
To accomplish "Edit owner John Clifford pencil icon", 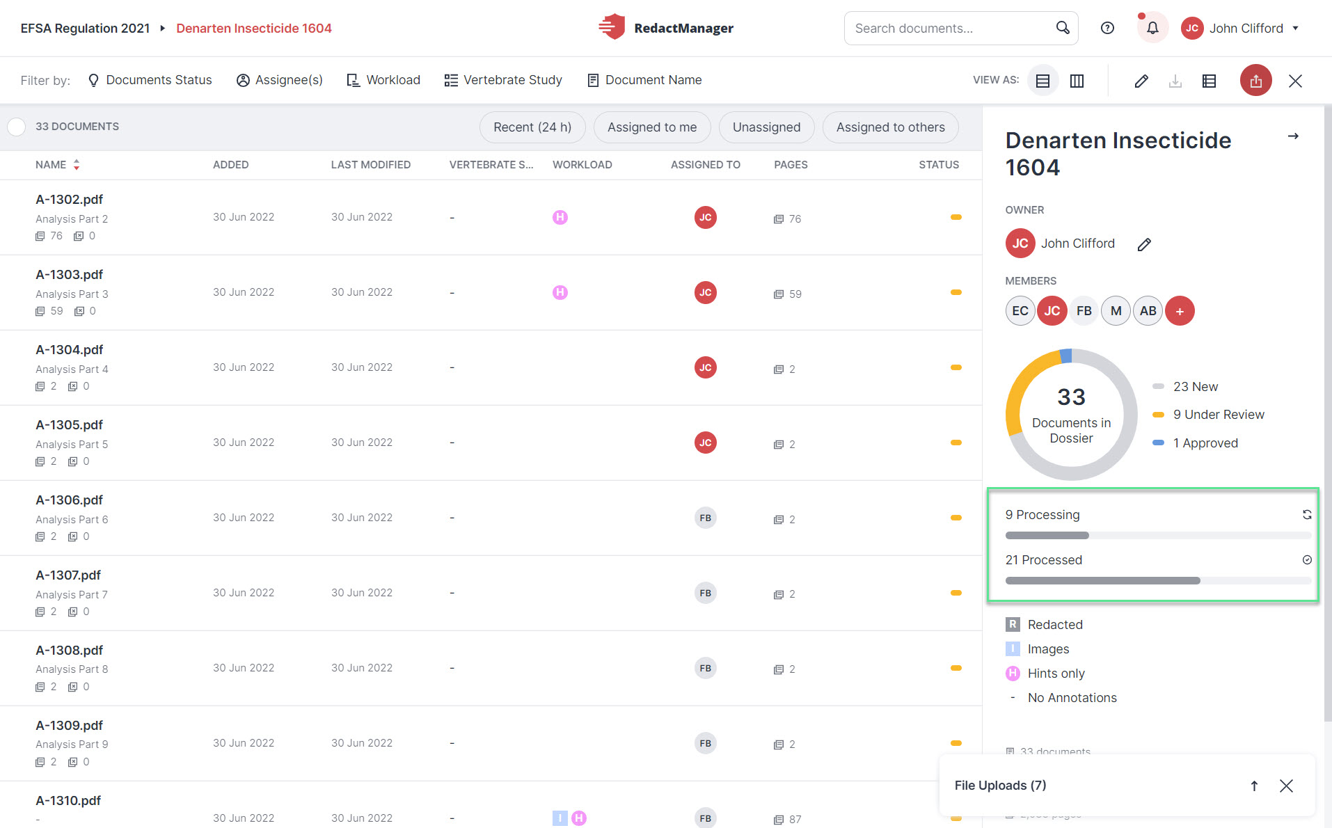I will (1144, 244).
